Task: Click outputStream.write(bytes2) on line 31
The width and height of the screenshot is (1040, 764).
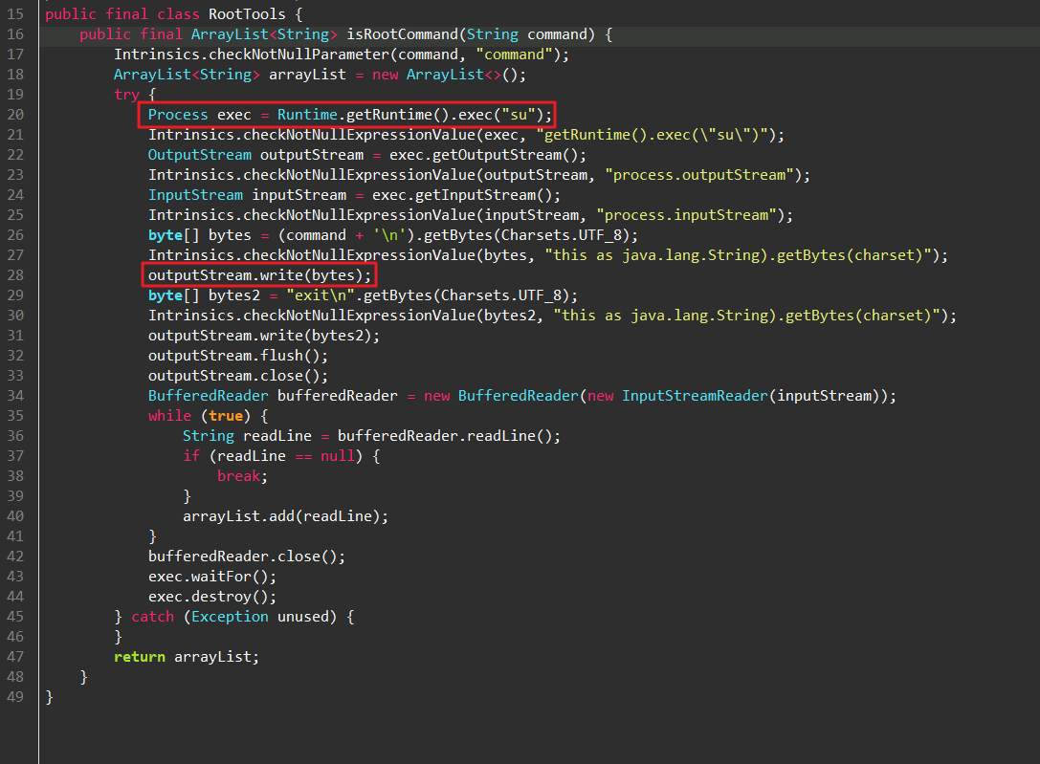Action: (x=260, y=336)
